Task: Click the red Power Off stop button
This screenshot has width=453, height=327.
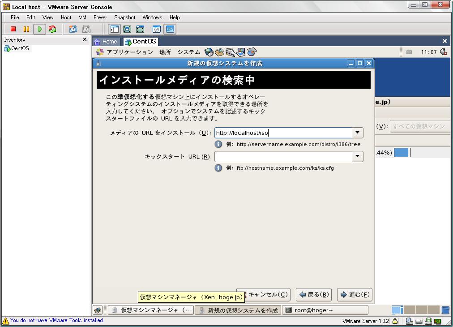Action: tap(13, 29)
